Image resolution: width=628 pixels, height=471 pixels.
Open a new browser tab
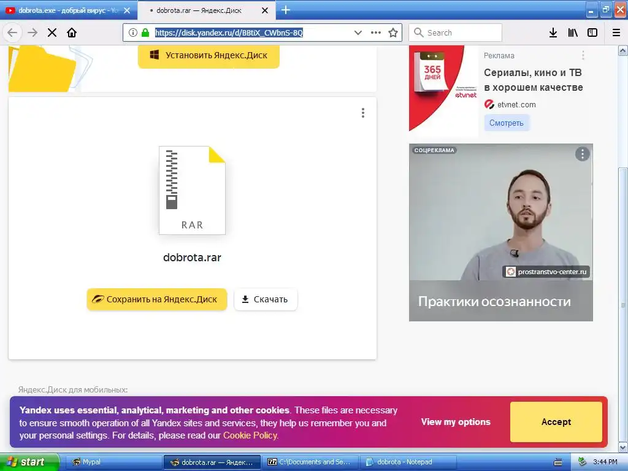click(286, 10)
